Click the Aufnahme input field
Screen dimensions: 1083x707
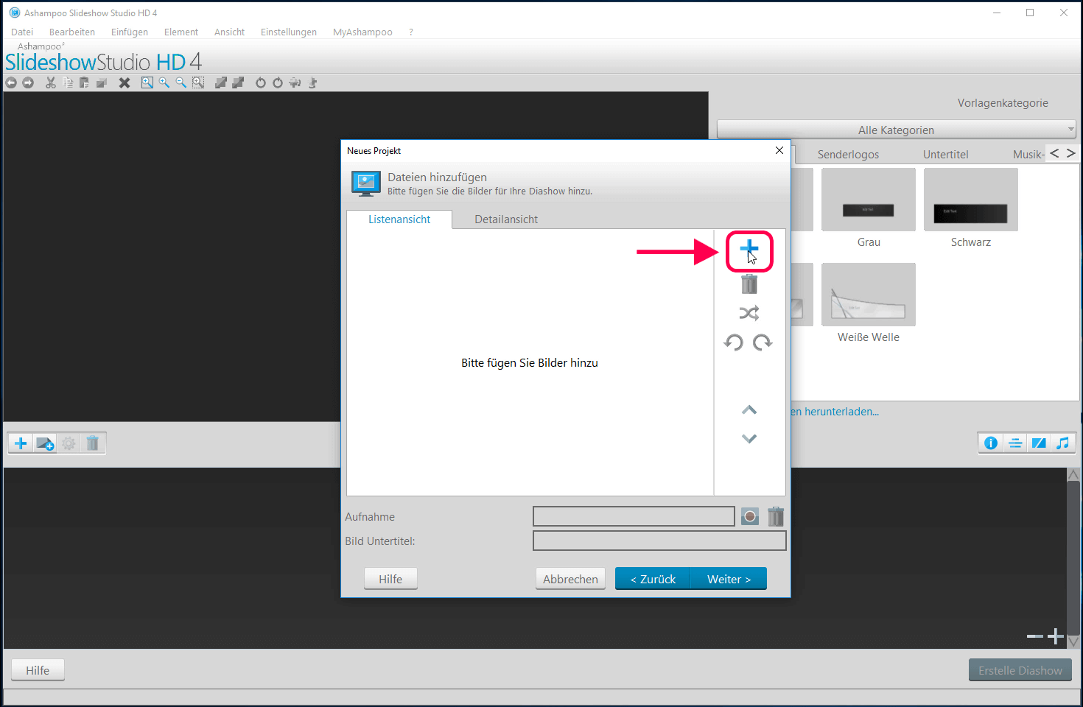(x=634, y=516)
